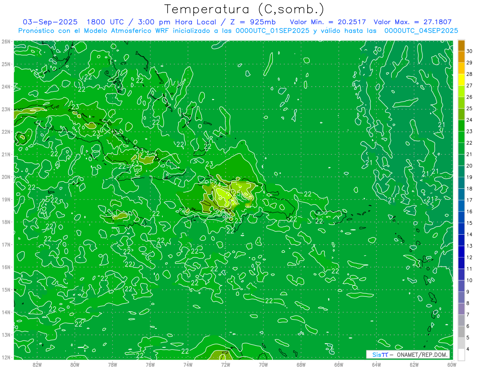
Task: Click the legend value 26
Action: tap(469, 97)
